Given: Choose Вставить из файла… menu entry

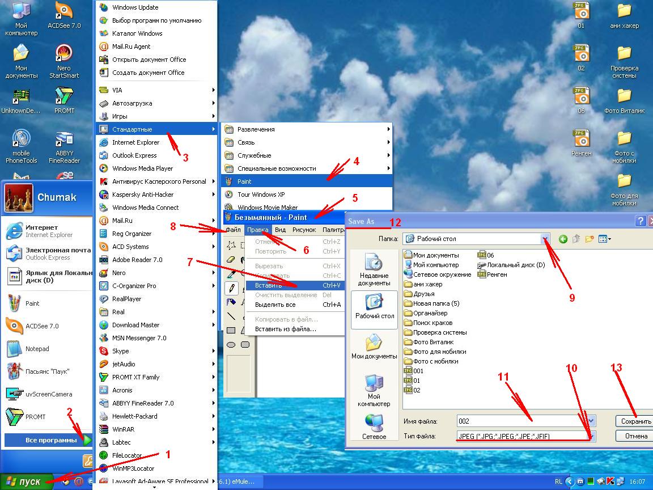Looking at the screenshot, I should point(294,329).
